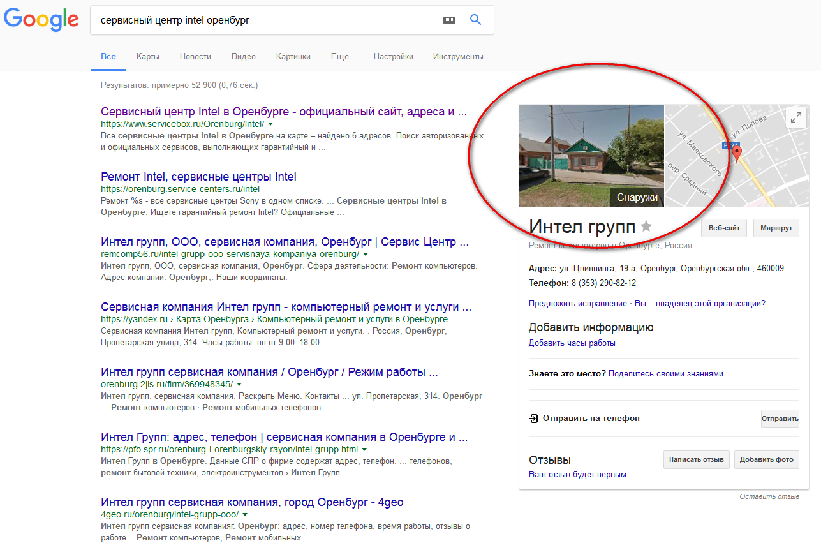Click the Интел групп panel title
Viewport: 821px width, 550px height.
coord(582,226)
